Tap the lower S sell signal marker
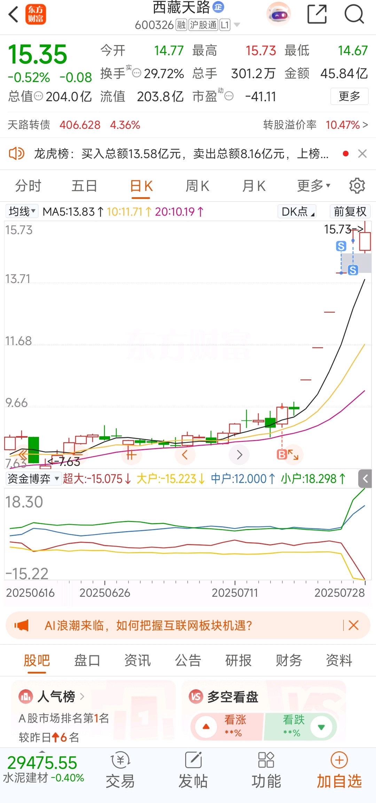 click(353, 270)
